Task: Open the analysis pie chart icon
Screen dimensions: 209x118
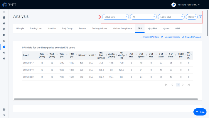Action: [x=4, y=47]
